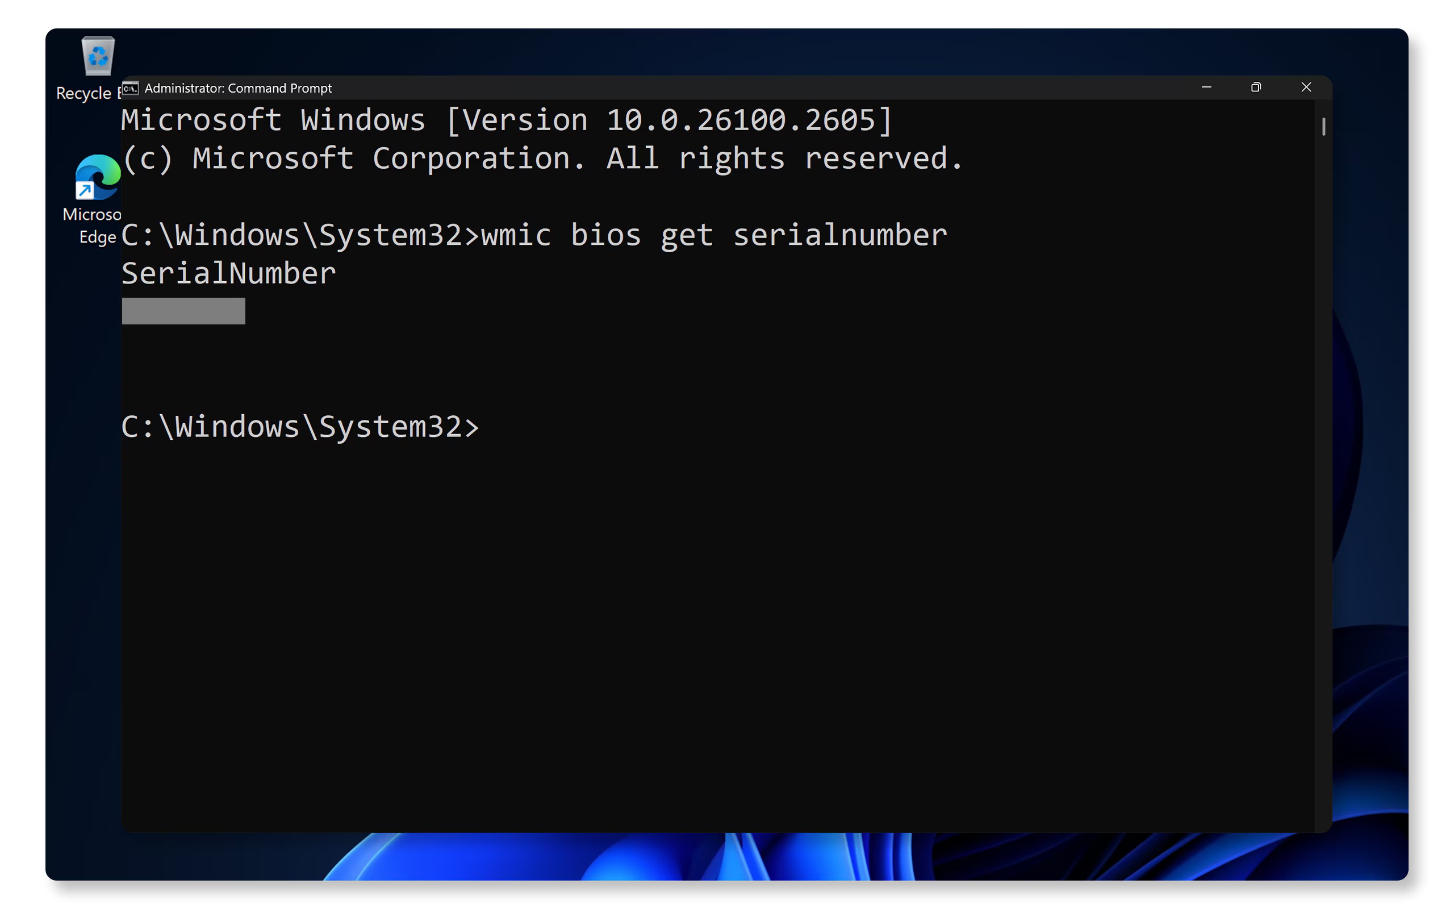Click the empty black console area
This screenshot has height=909, width=1454.
[x=721, y=631]
